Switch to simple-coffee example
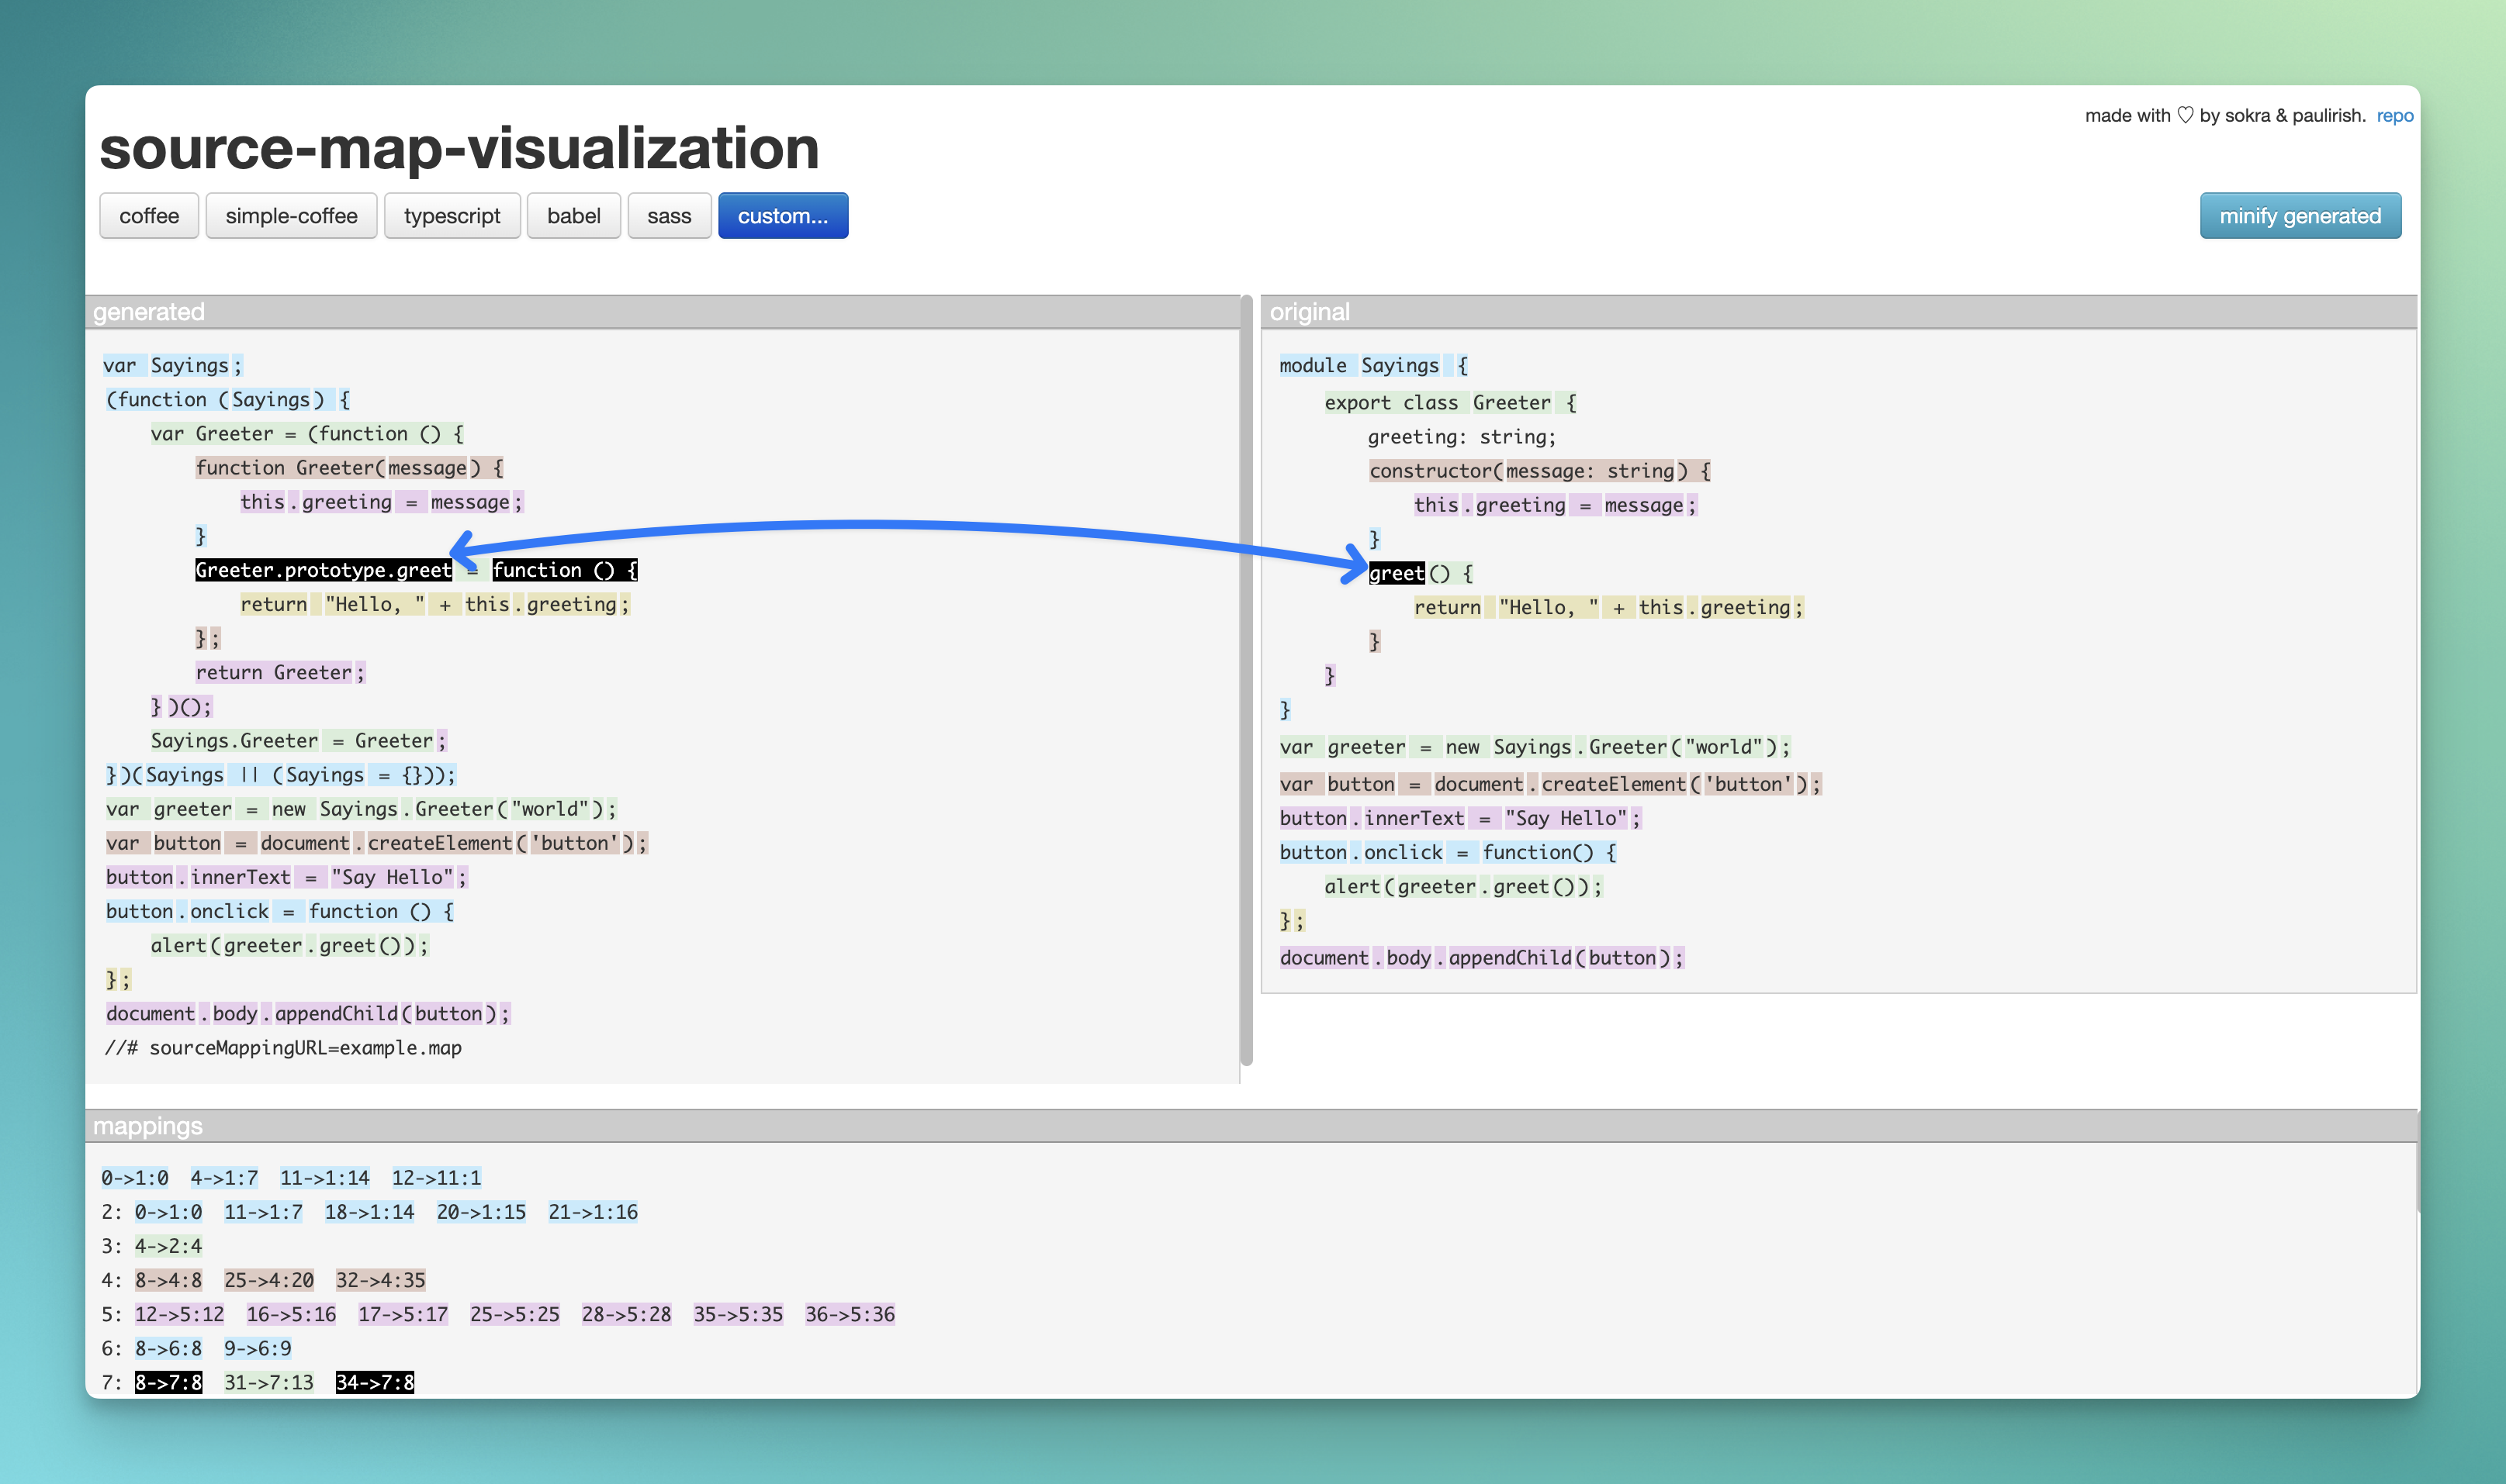 click(x=291, y=216)
